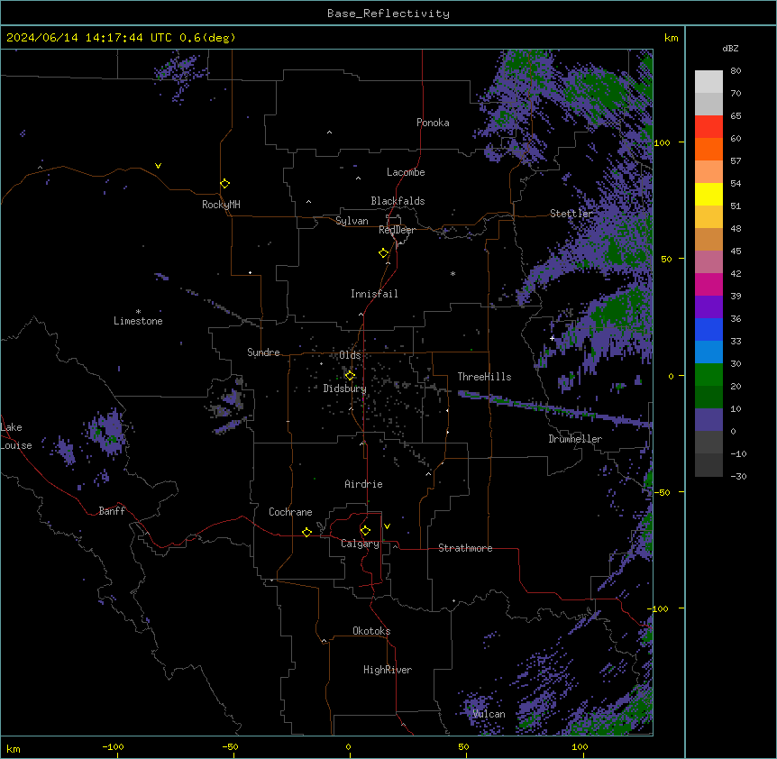Select the Okotoks label

pyautogui.click(x=371, y=631)
